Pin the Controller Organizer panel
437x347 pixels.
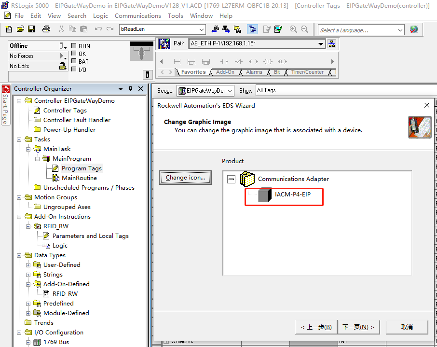pyautogui.click(x=130, y=89)
